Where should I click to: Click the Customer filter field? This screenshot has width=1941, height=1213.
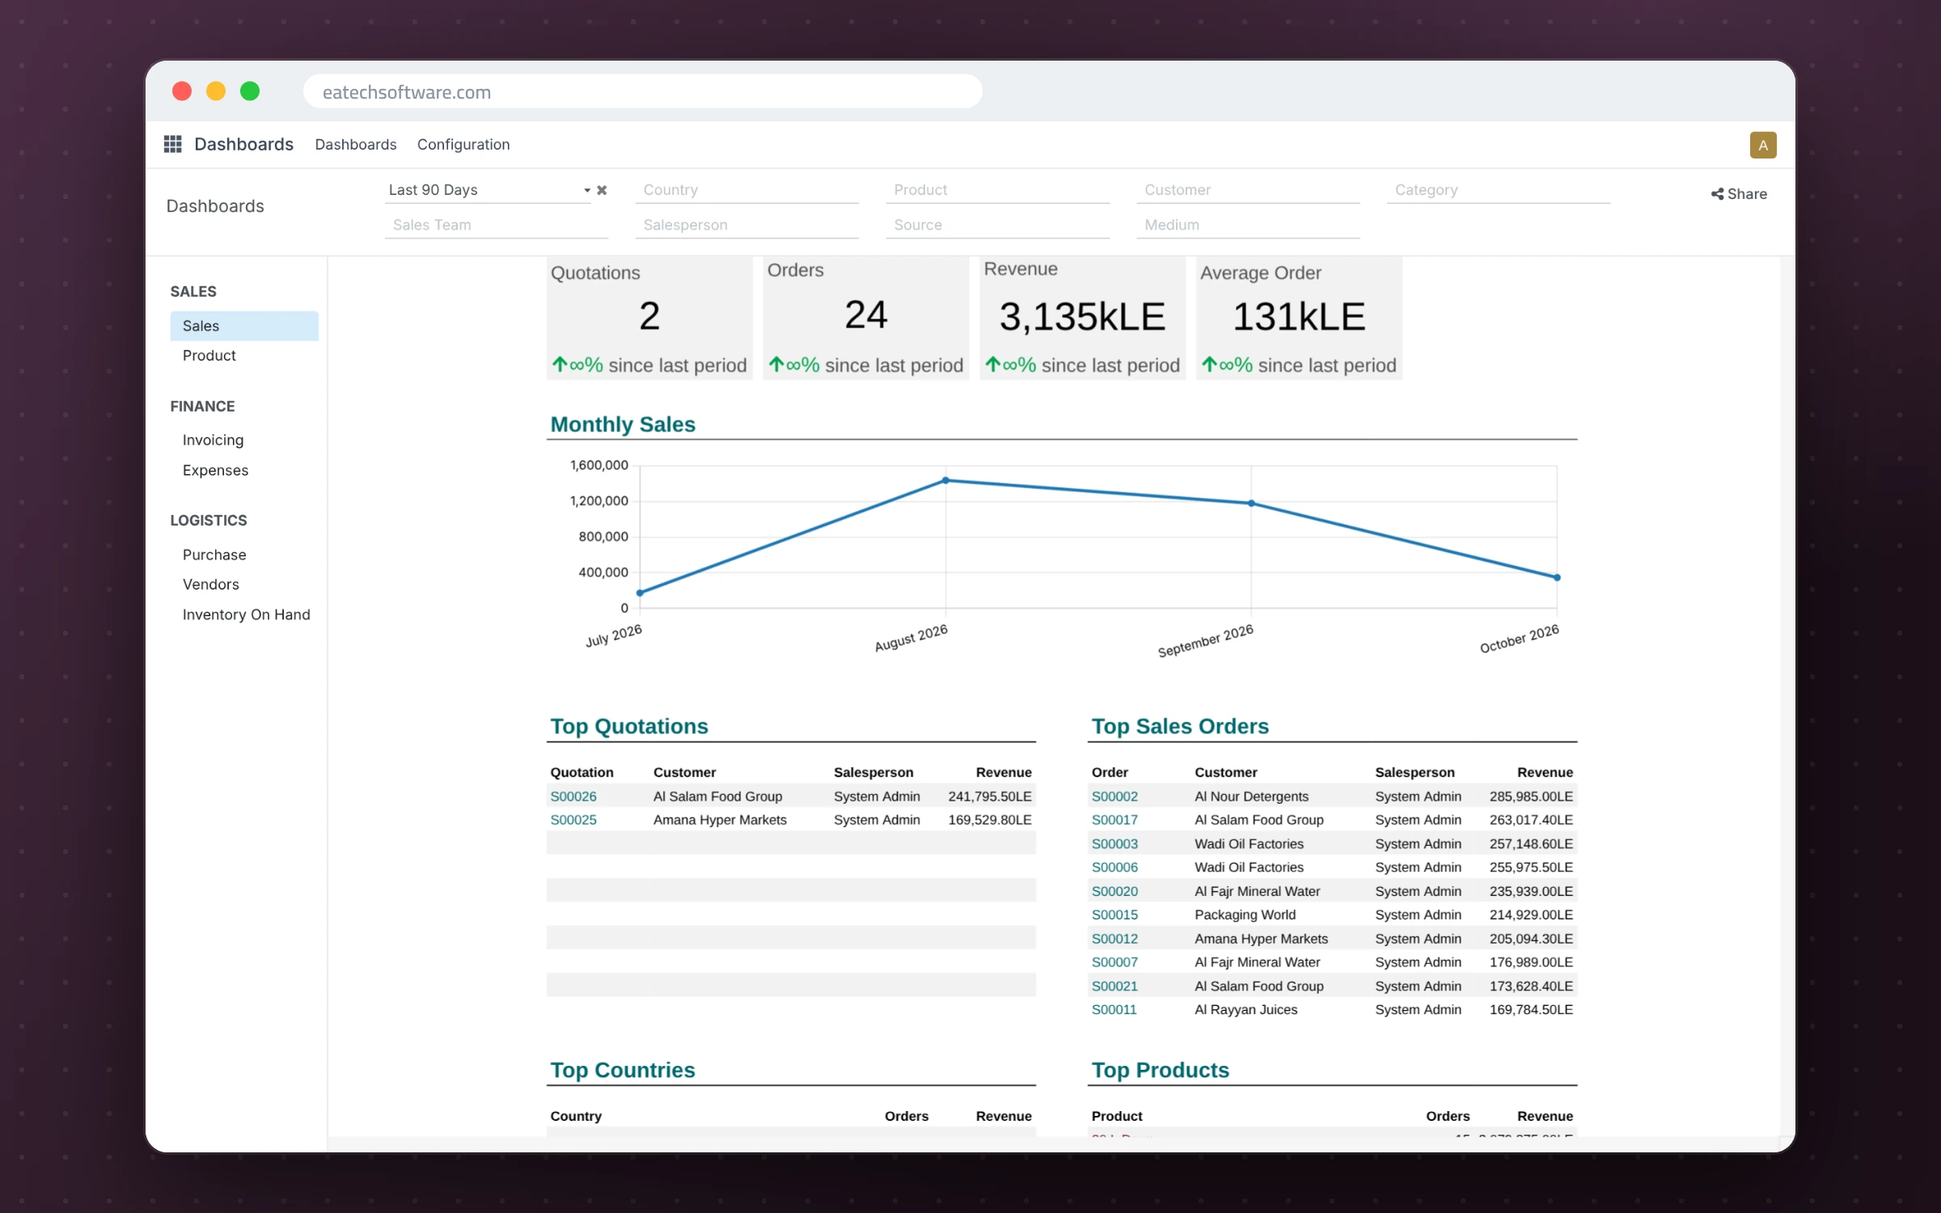[1248, 190]
